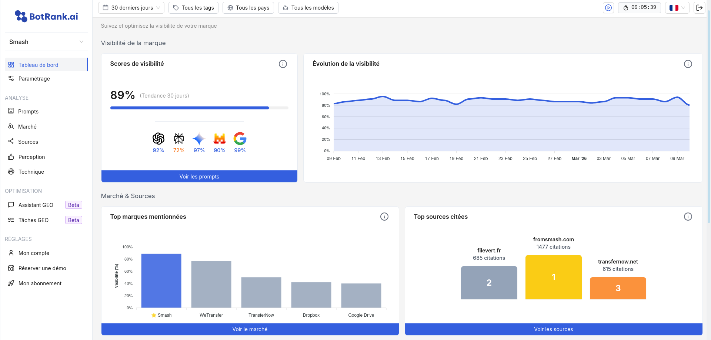The height and width of the screenshot is (340, 711).
Task: Click the WeTransfer bar in the chart
Action: [x=211, y=285]
